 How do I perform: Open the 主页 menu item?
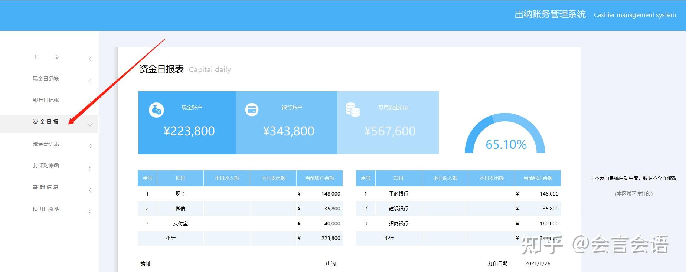(x=46, y=57)
